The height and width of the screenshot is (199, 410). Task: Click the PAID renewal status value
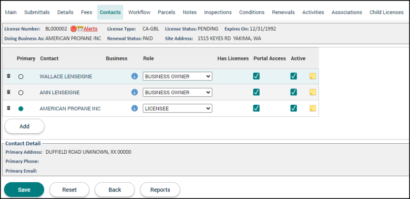pyautogui.click(x=148, y=38)
